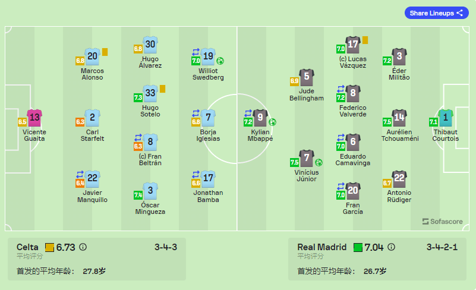Select Vicente Guaita's pink goalkeeper shirt
This screenshot has height=290, width=476.
[34, 118]
